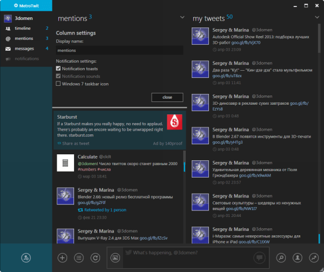Open the #числа hashtag
The height and width of the screenshot is (272, 324).
coord(104,169)
